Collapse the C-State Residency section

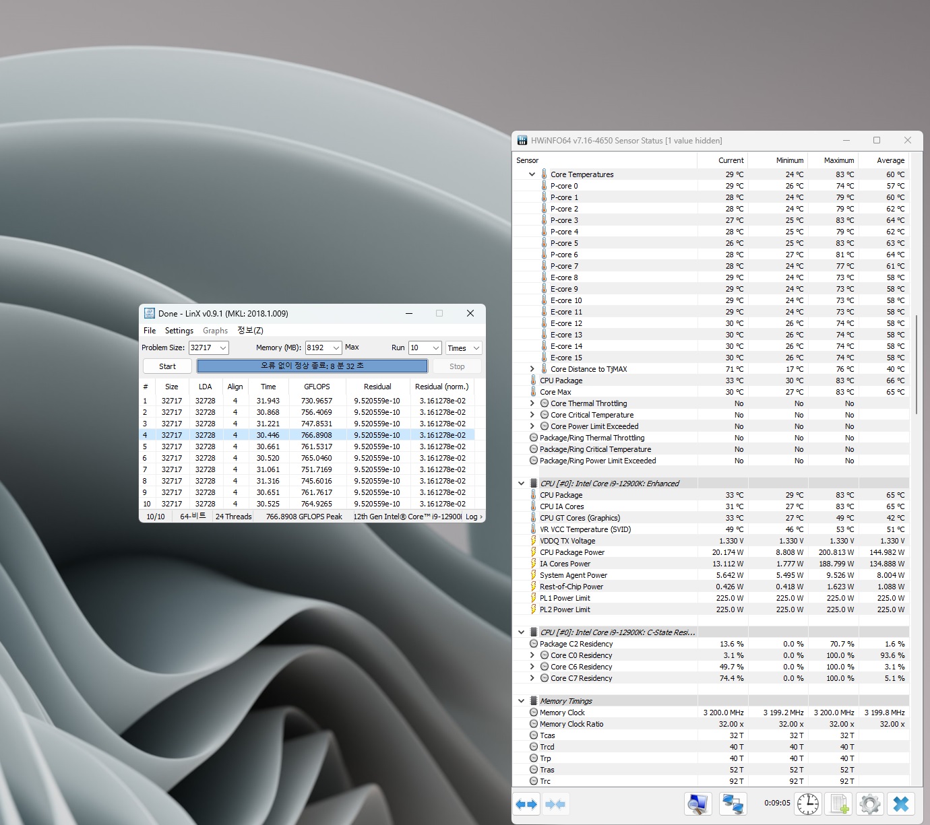521,632
